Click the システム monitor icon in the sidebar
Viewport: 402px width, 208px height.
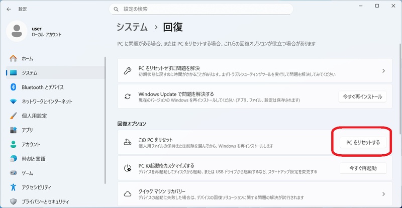[x=14, y=73]
